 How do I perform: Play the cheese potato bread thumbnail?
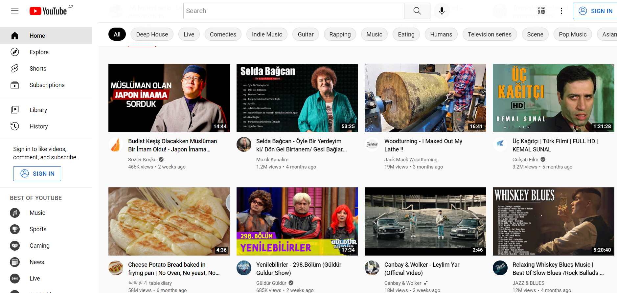coord(169,221)
